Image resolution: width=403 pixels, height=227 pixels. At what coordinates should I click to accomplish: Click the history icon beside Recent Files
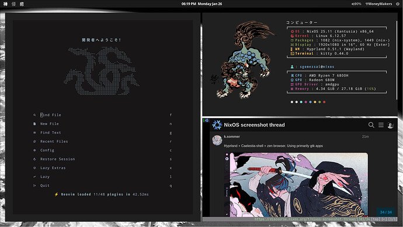pyautogui.click(x=34, y=142)
